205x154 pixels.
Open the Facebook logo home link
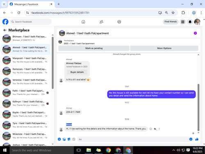pos(5,22)
